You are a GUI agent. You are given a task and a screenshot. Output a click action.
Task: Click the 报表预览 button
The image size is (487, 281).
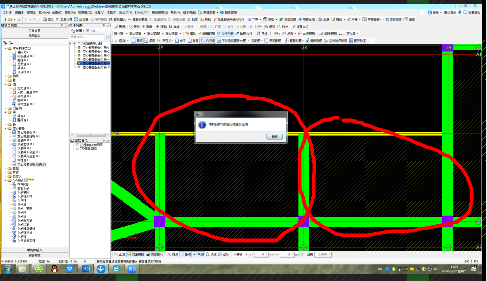point(35,256)
